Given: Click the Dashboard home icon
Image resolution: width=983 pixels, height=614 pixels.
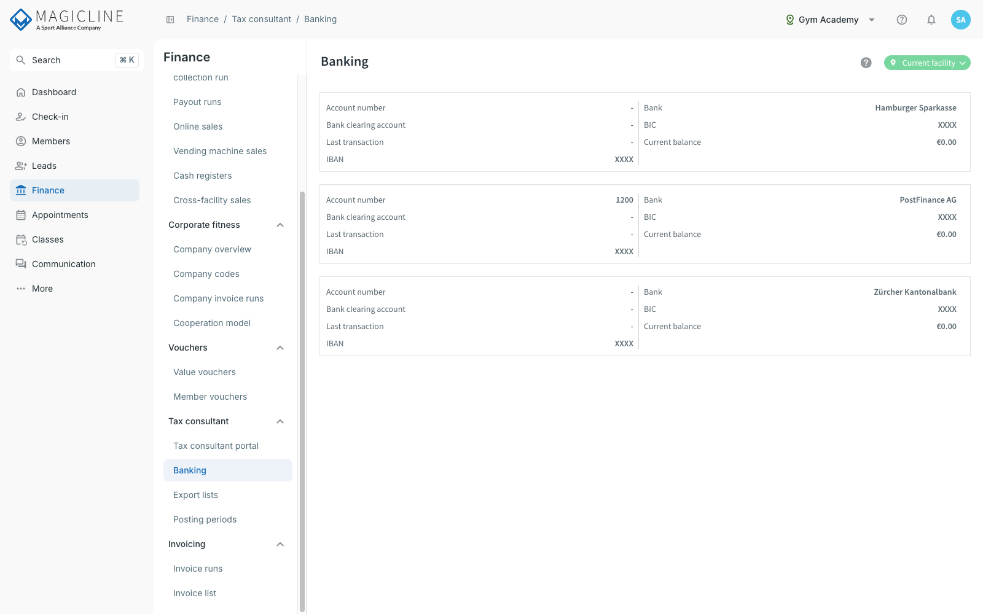Looking at the screenshot, I should pyautogui.click(x=21, y=92).
